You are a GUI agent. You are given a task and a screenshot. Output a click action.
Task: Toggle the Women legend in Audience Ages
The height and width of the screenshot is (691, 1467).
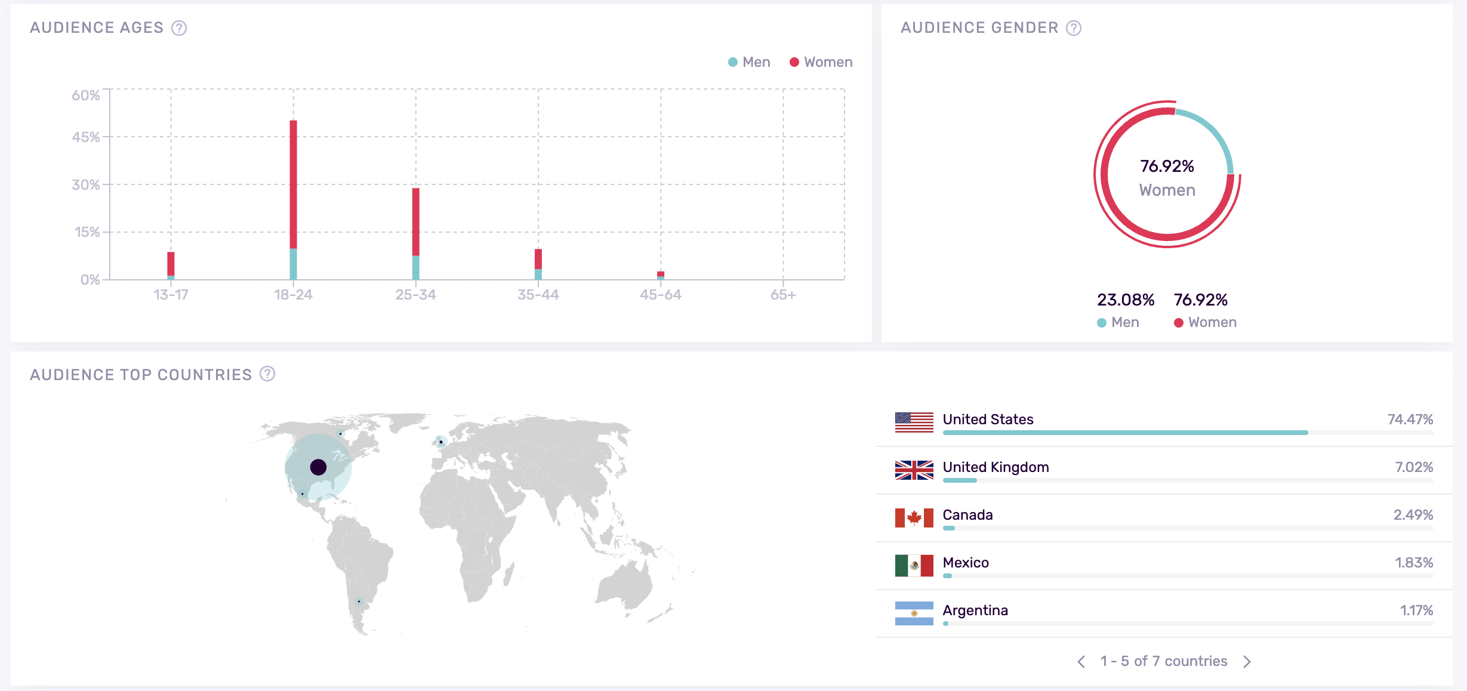821,61
